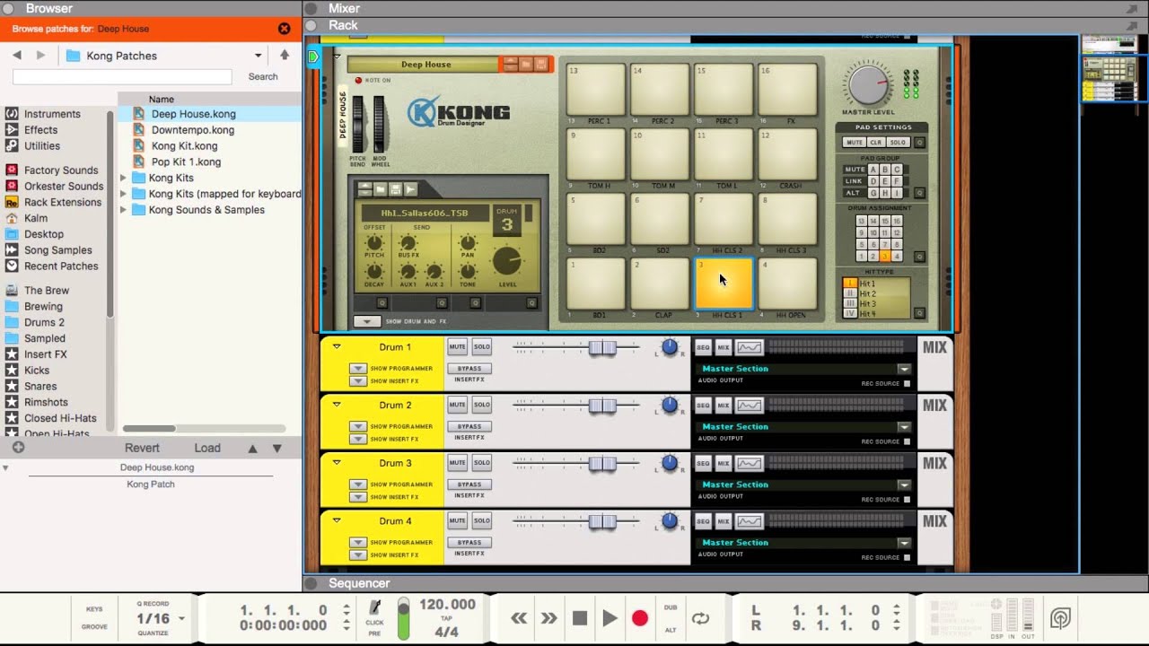This screenshot has height=646, width=1149.
Task: Go up one folder level arrow
Action: point(285,56)
